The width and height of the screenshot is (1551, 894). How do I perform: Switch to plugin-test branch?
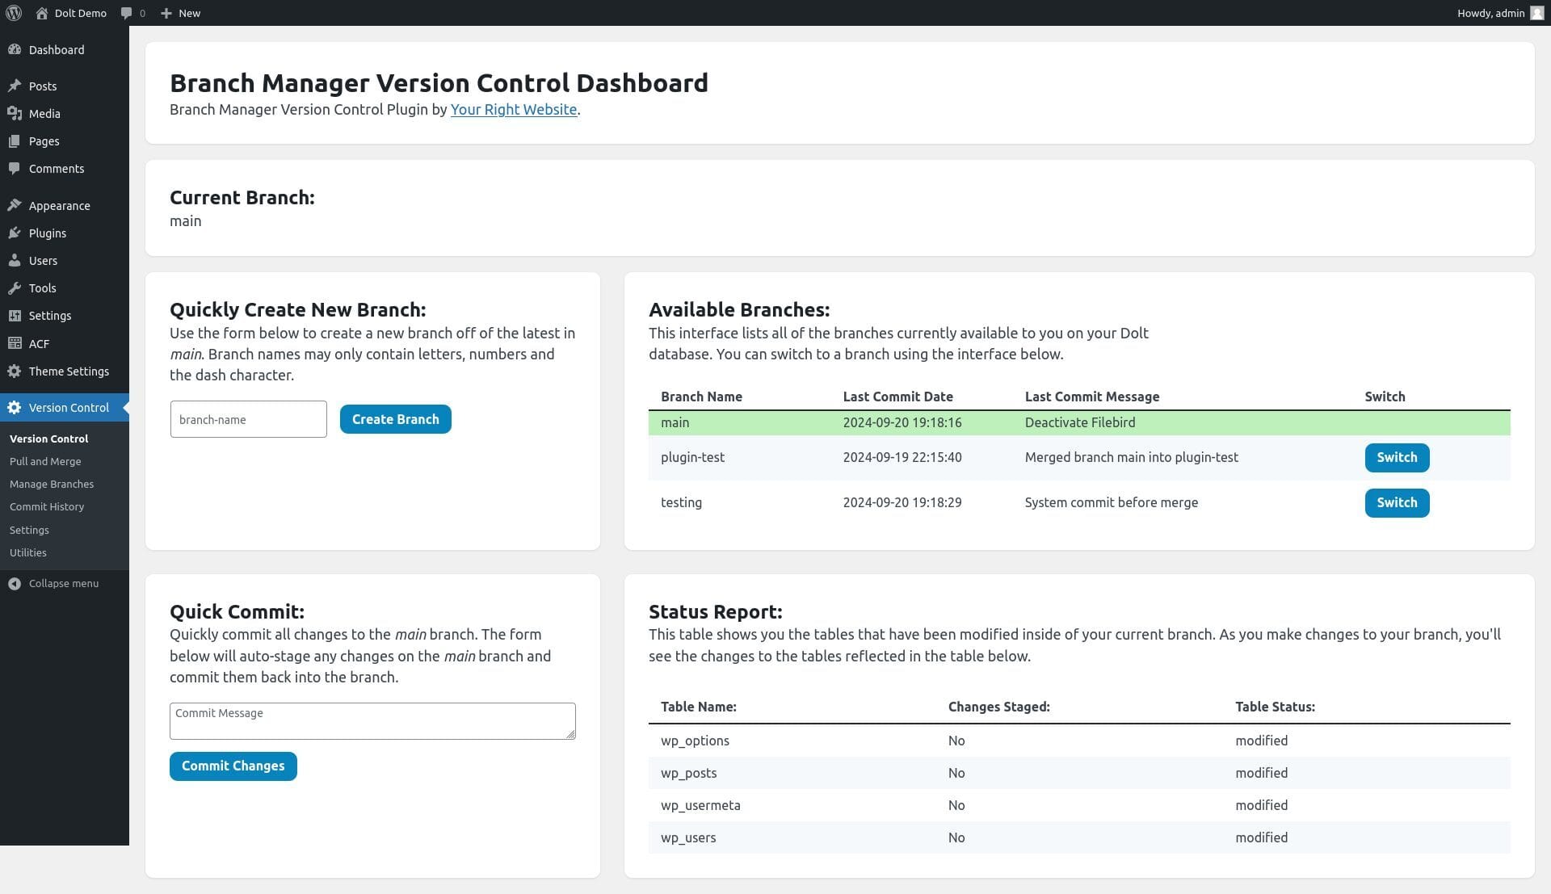click(1397, 457)
